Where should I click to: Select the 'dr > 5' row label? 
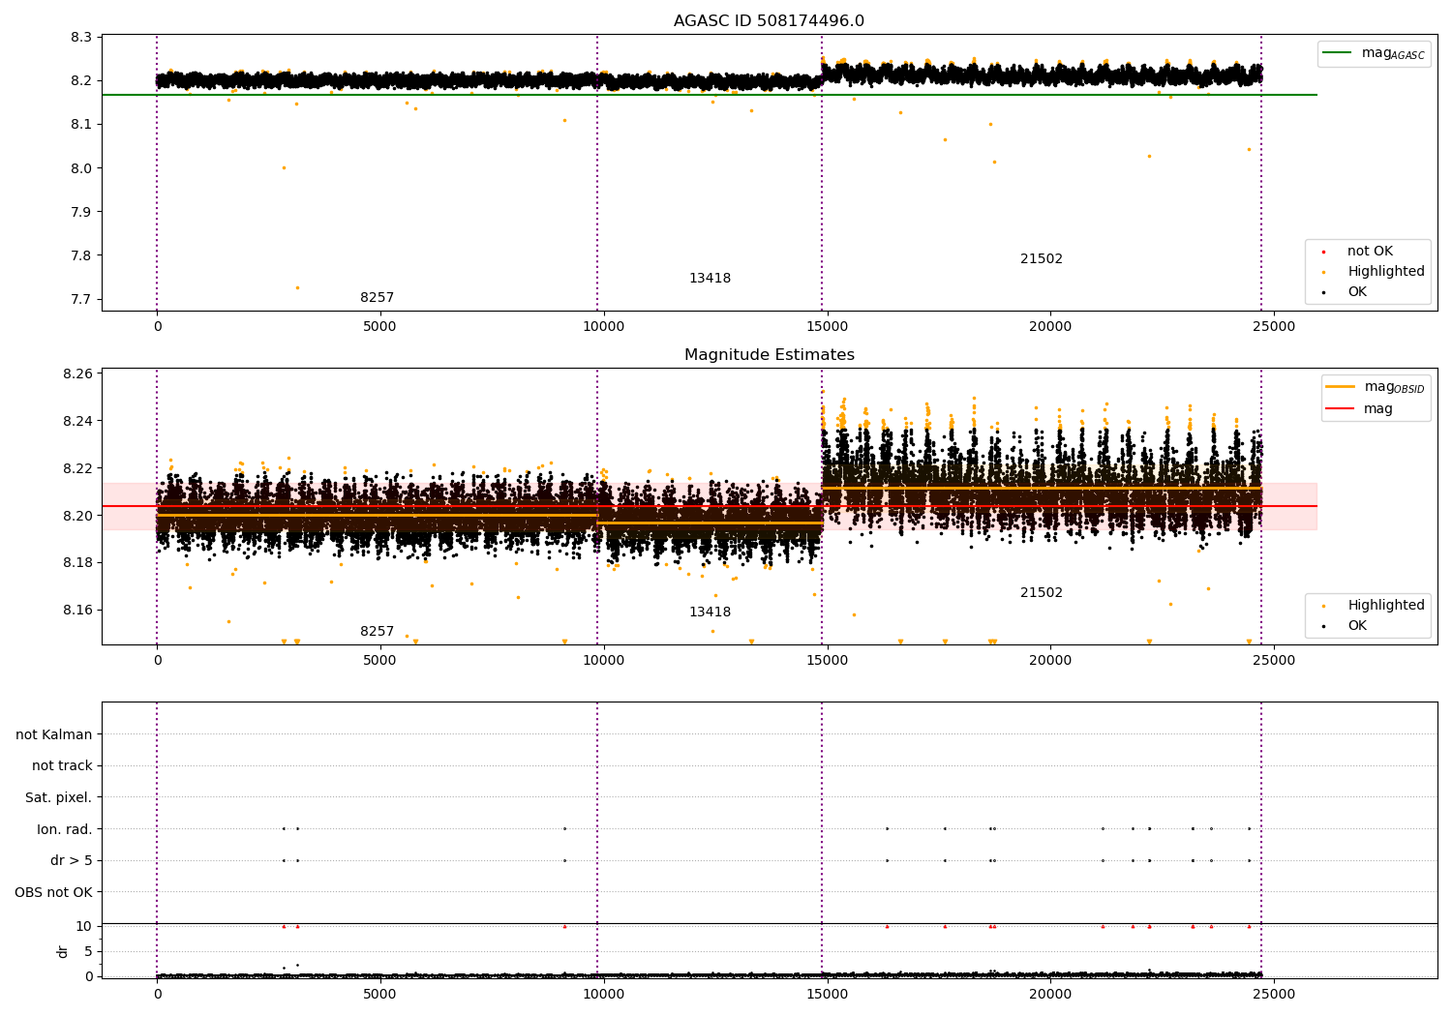[72, 861]
